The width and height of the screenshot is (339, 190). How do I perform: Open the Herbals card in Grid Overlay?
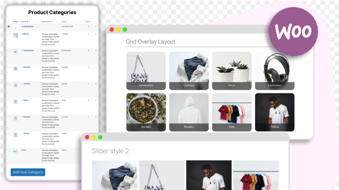tap(146, 112)
